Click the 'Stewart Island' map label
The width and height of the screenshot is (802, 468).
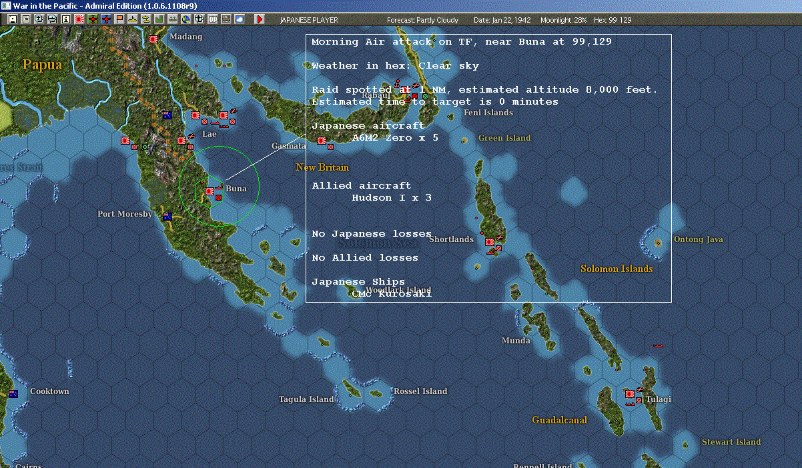tap(731, 442)
